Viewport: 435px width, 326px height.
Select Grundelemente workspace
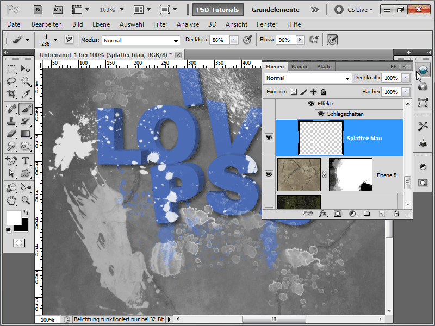276,10
